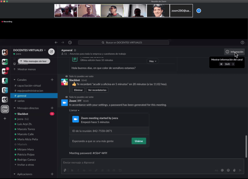Click the Eliminar reminder button

78,90
